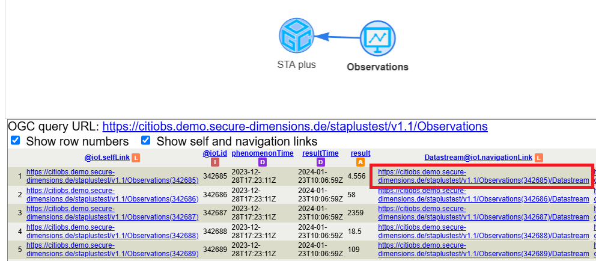Click the arrow connecting Observations to STA plus
This screenshot has height=261, width=596.
(338, 37)
